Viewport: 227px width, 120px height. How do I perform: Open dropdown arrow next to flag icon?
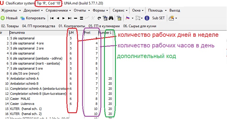(x=132, y=18)
